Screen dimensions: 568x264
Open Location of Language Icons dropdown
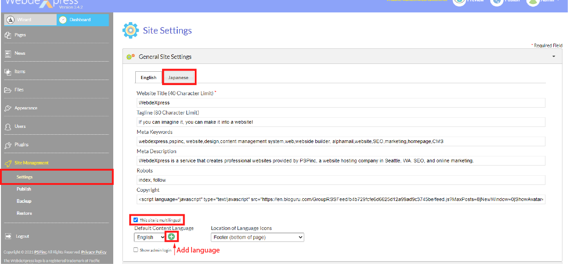(257, 237)
